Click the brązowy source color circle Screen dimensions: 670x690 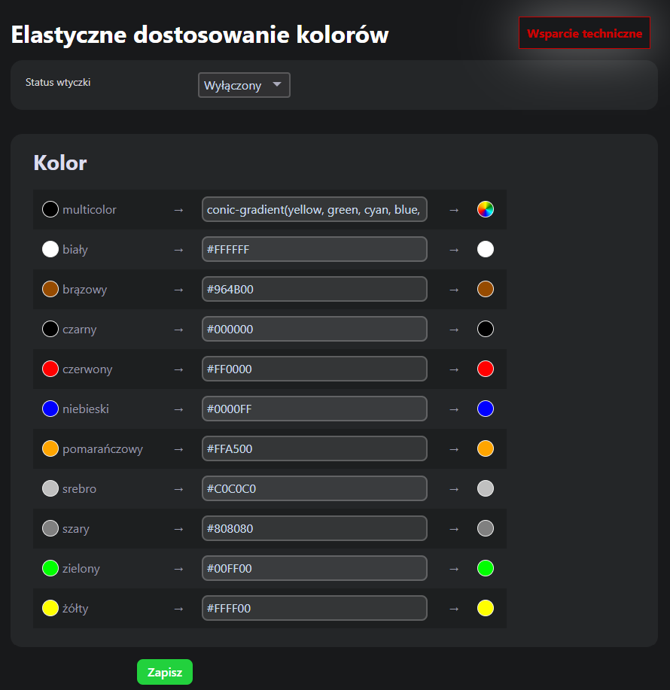[x=50, y=289]
